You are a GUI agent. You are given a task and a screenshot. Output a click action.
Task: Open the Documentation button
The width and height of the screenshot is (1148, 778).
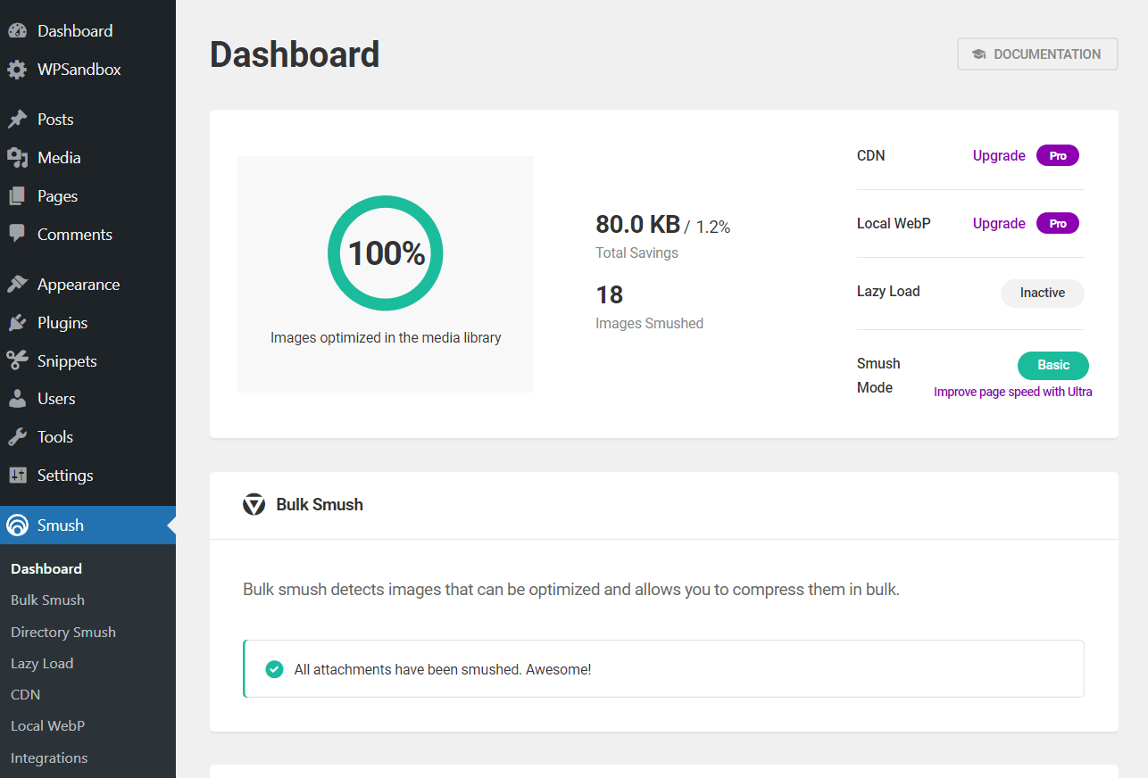(1037, 54)
